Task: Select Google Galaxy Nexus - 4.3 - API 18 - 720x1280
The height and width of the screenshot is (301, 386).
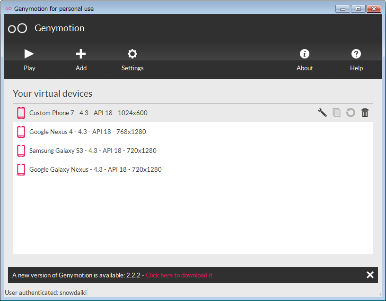Action: coord(193,169)
